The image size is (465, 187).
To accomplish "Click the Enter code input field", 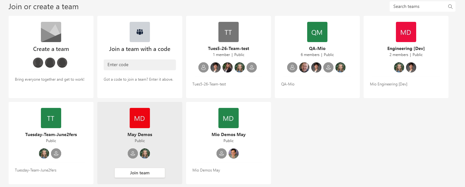I will coord(139,65).
